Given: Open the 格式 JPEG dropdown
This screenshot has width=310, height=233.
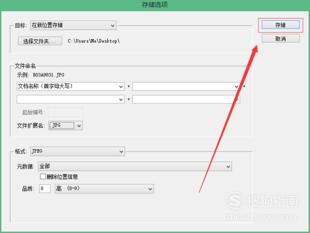Looking at the screenshot, I should click(77, 151).
